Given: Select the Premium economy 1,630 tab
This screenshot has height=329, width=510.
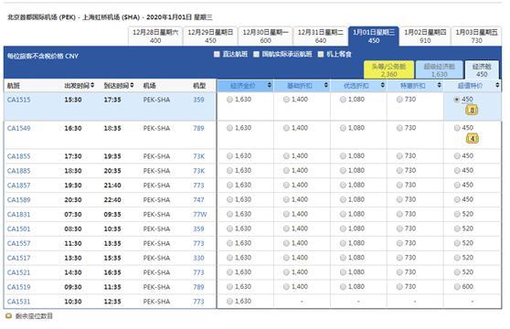Looking at the screenshot, I should [439, 69].
